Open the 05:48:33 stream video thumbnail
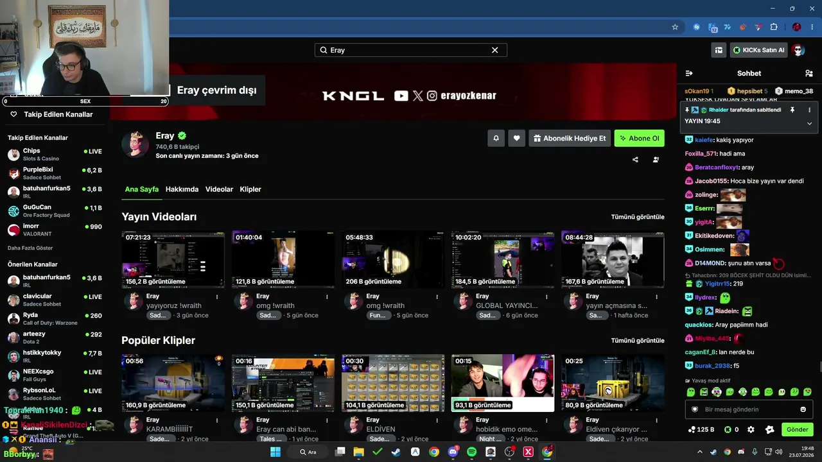The width and height of the screenshot is (822, 462). coord(393,259)
